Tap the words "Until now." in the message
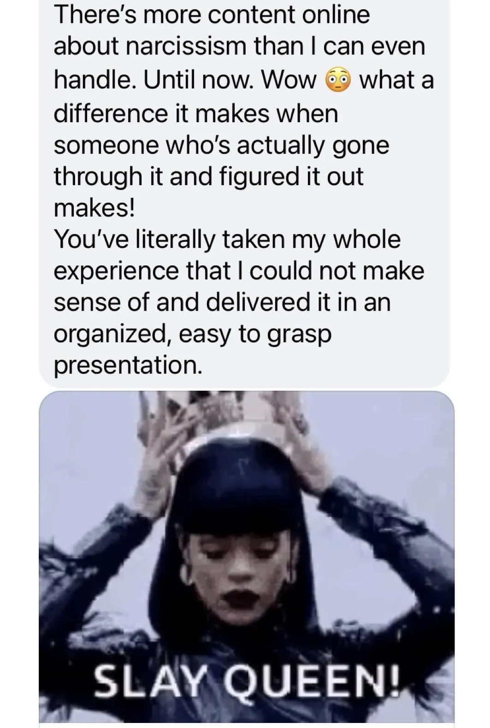 pyautogui.click(x=197, y=80)
